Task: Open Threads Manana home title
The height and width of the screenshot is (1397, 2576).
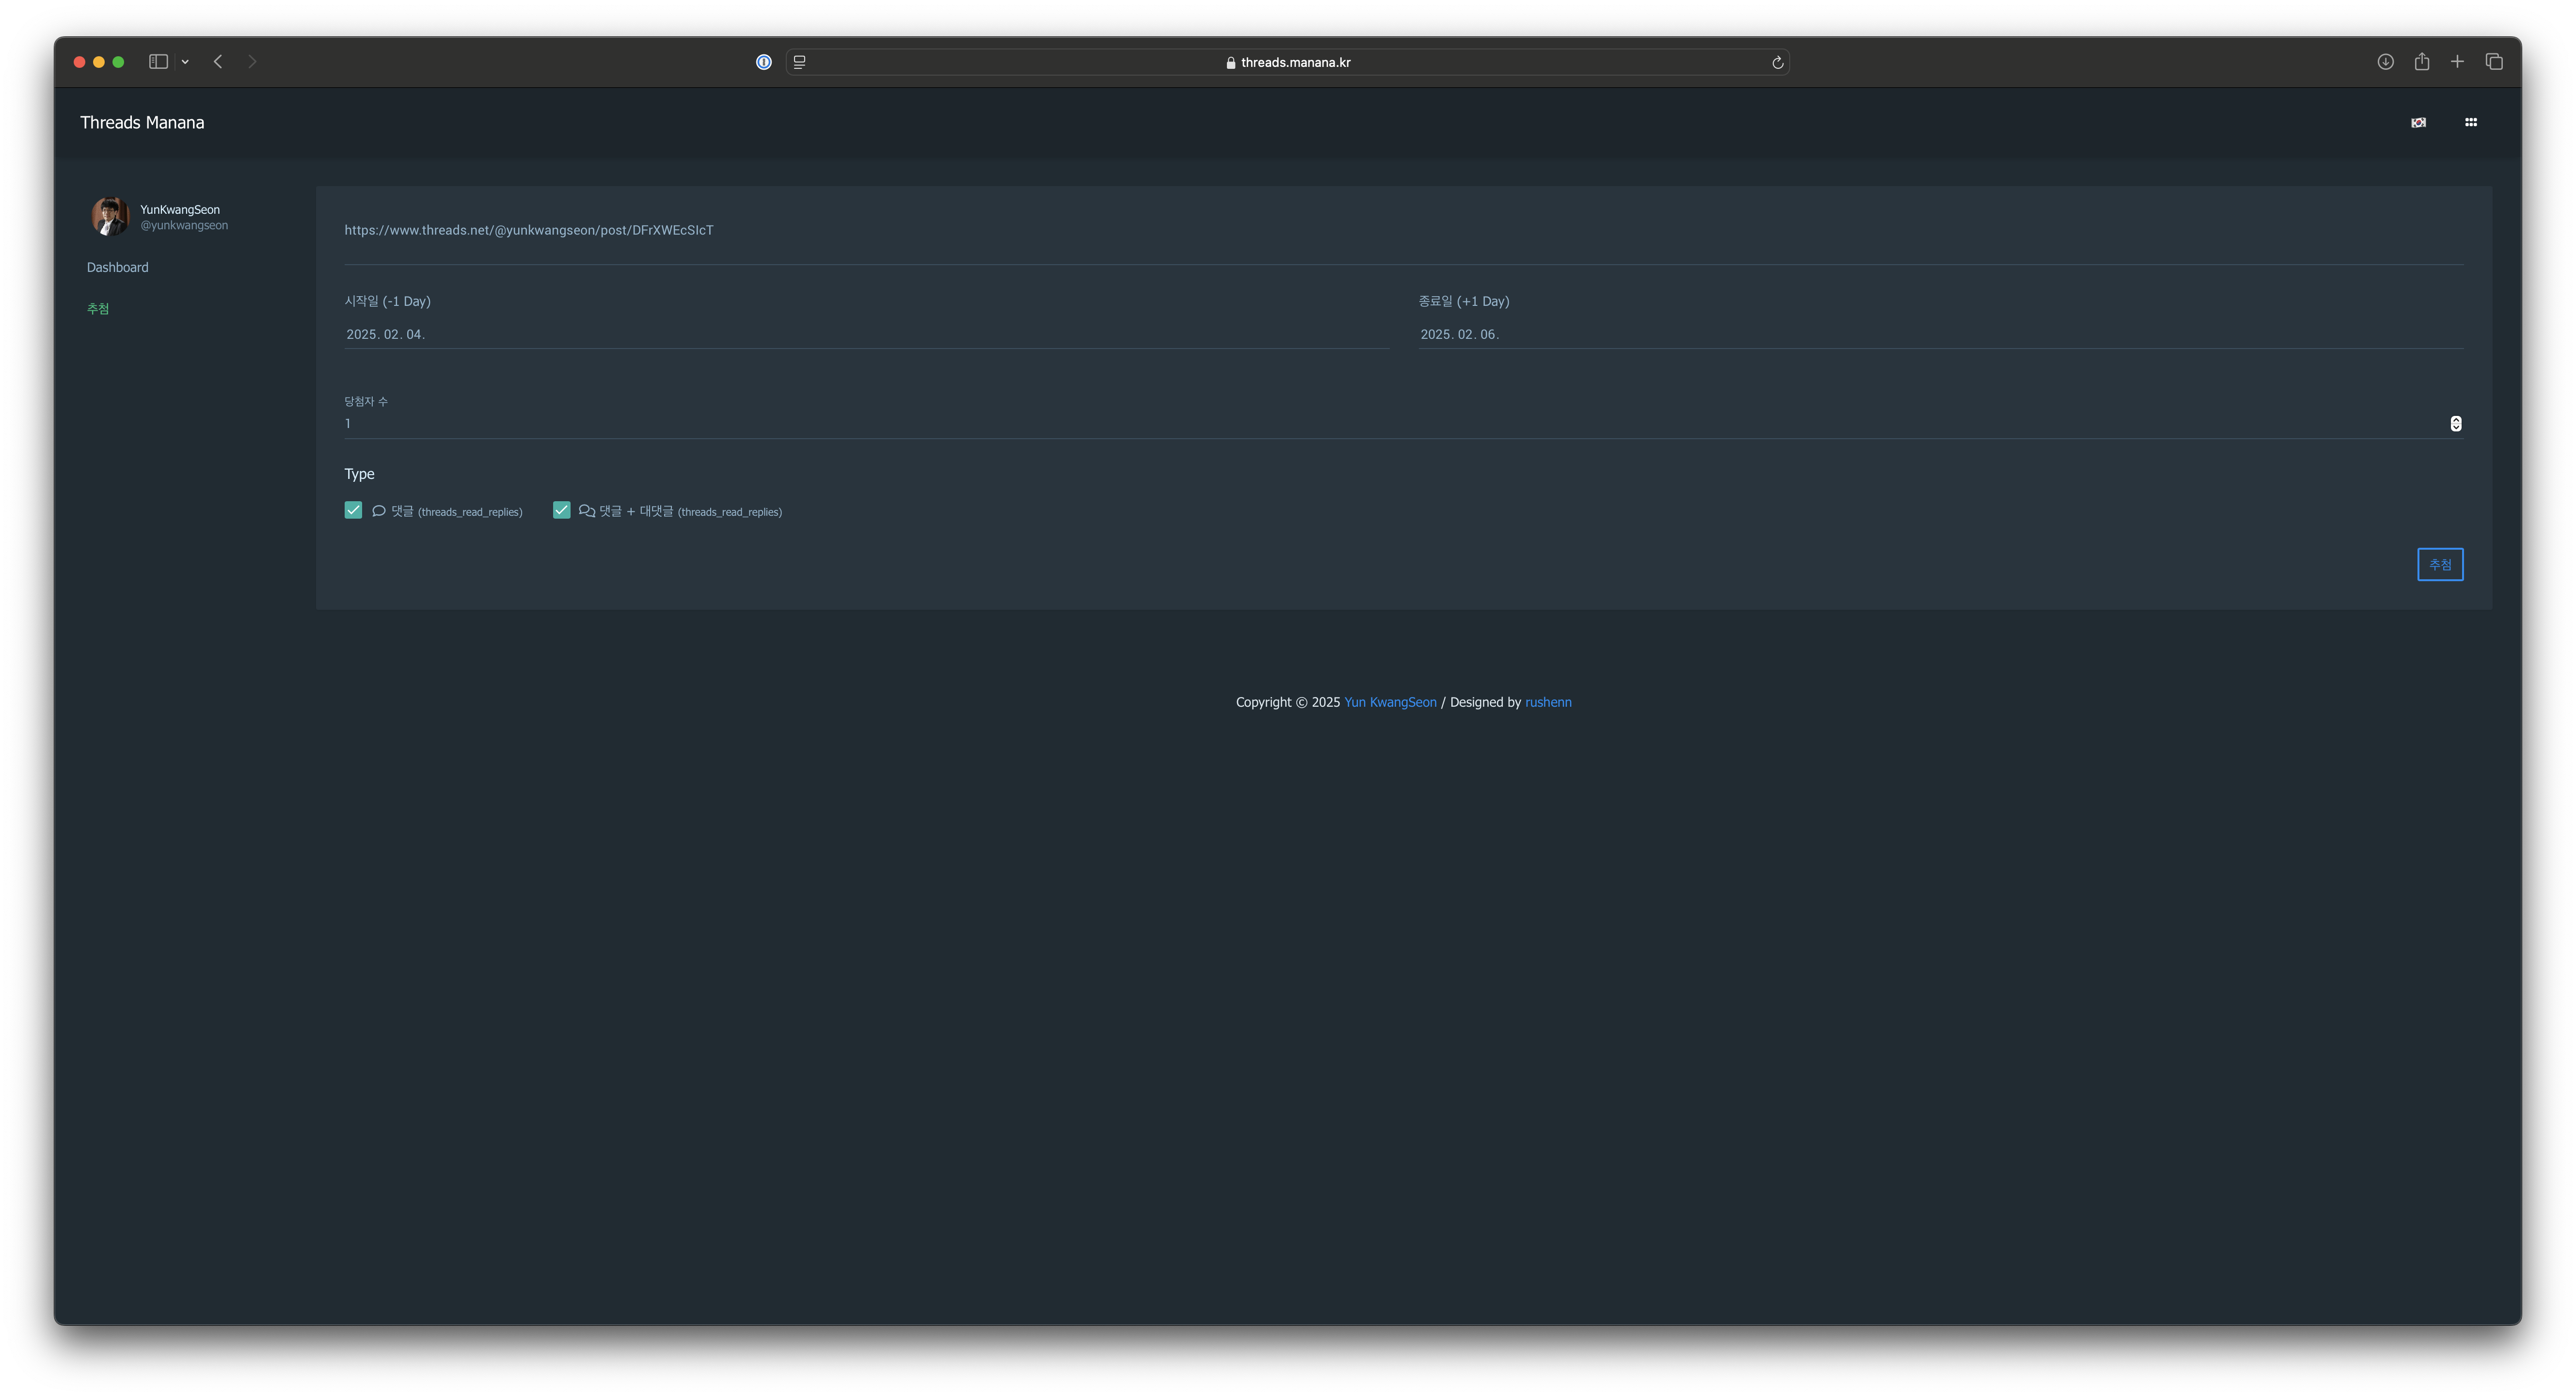Action: 142,122
